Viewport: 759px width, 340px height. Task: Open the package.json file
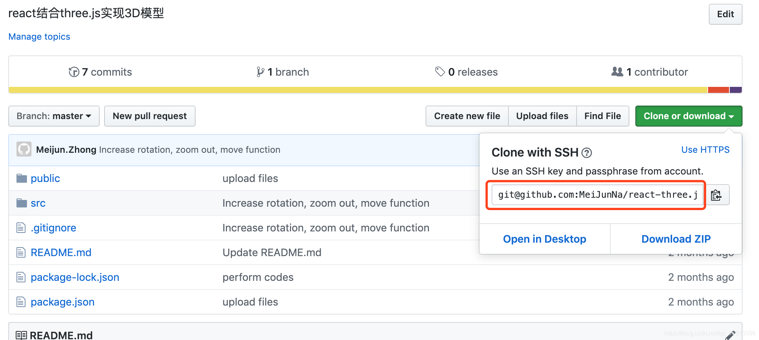pyautogui.click(x=63, y=302)
